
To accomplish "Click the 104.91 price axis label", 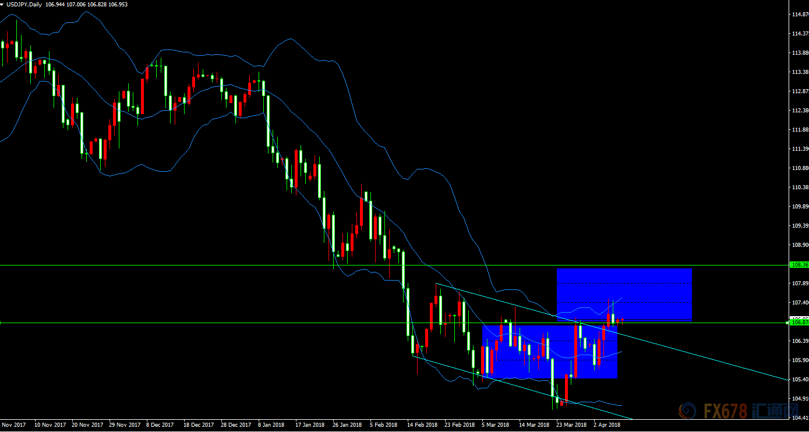I will coord(800,399).
